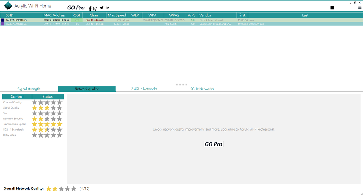The width and height of the screenshot is (363, 196).
Task: Click the 802.11 Standards label
Action: 13,130
